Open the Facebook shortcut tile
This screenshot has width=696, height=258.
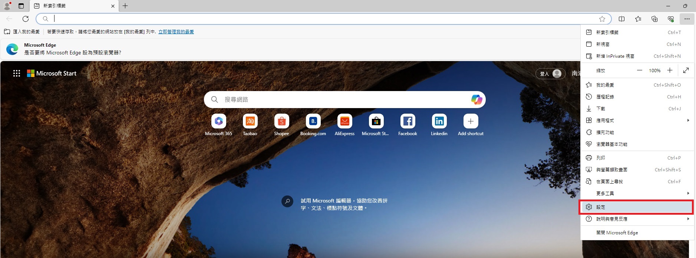(x=408, y=121)
